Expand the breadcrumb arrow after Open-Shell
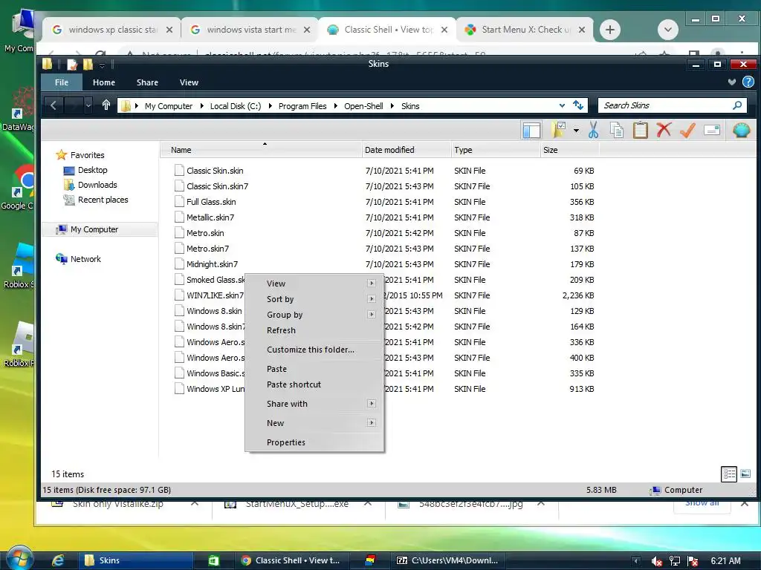761x570 pixels. click(392, 105)
